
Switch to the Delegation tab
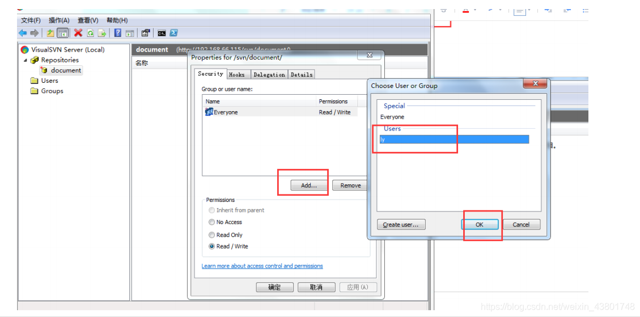269,75
